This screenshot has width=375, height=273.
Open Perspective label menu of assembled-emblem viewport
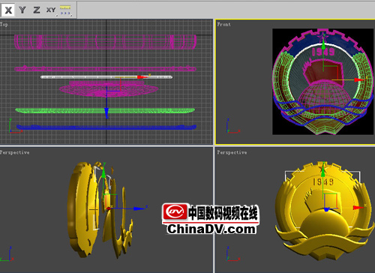pos(232,152)
